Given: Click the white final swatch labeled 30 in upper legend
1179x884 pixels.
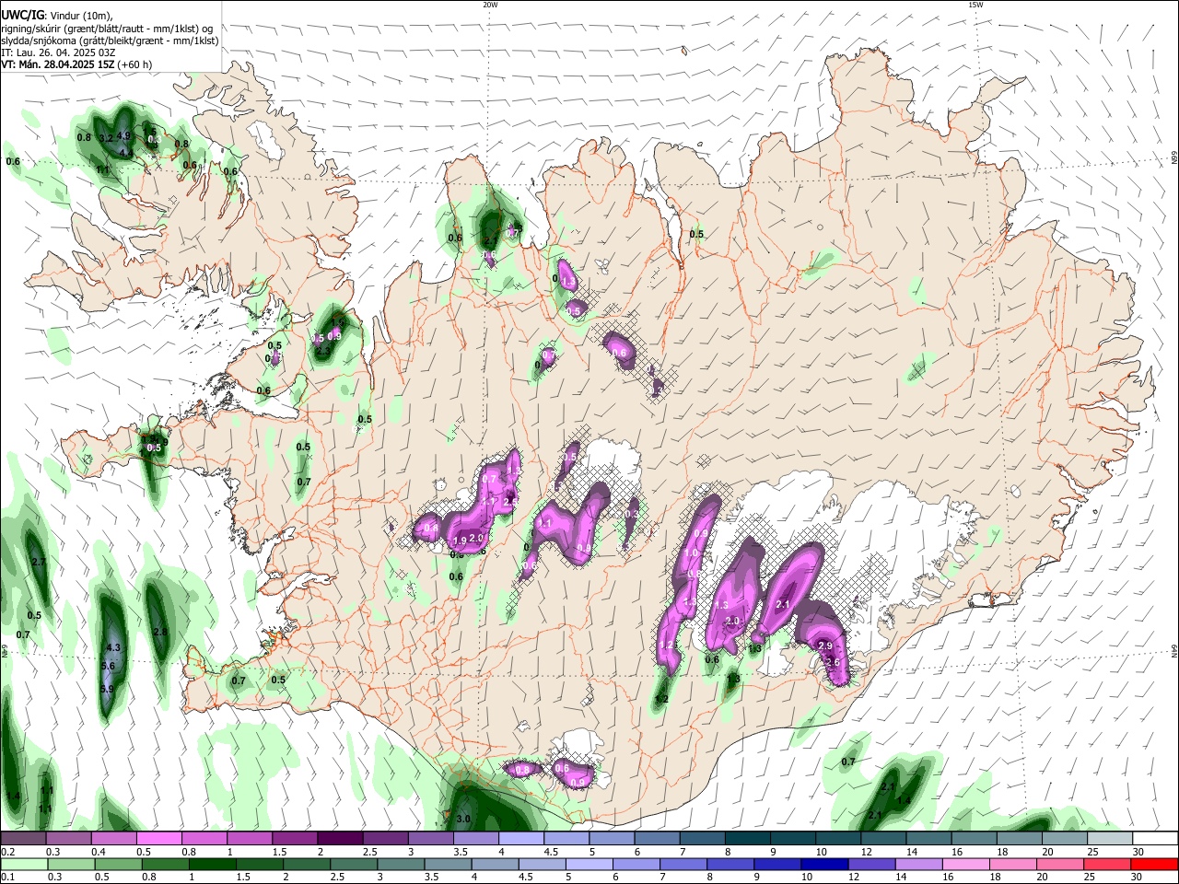Looking at the screenshot, I should click(1154, 838).
